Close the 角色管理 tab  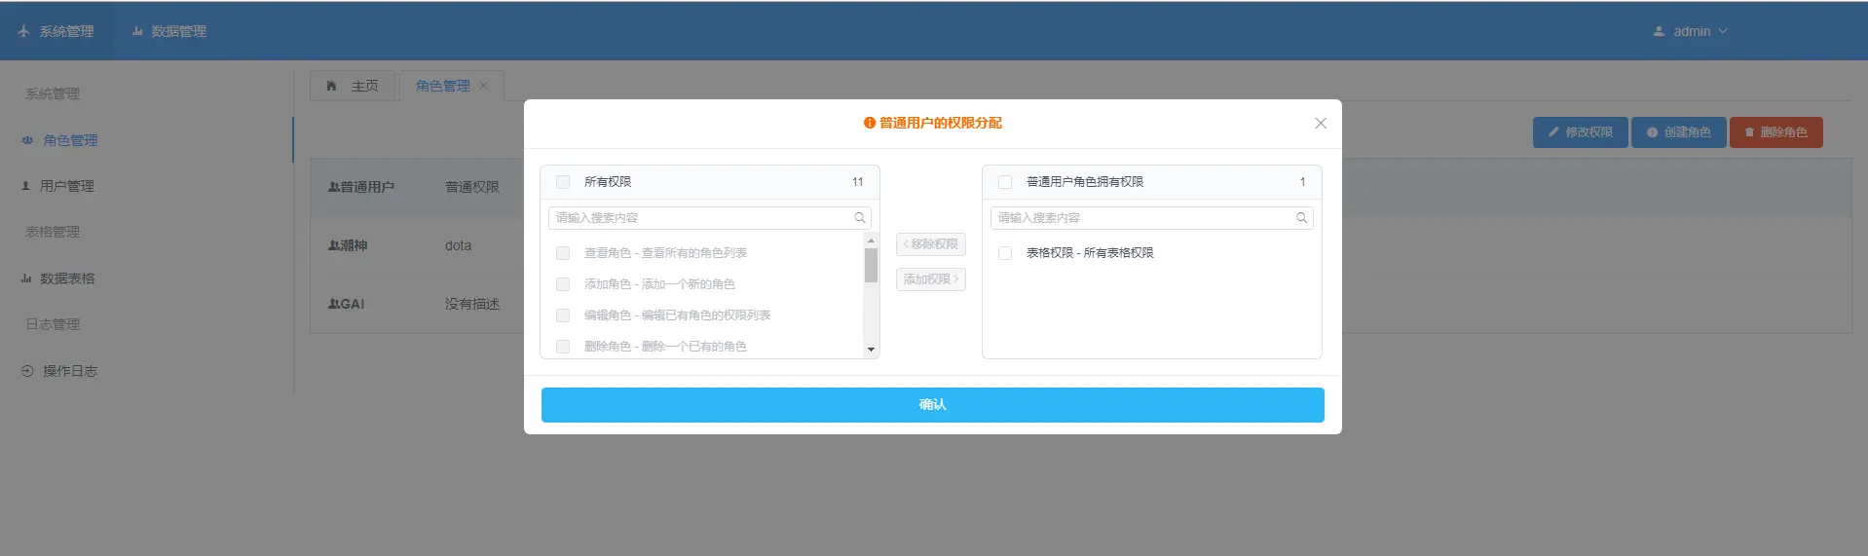pyautogui.click(x=483, y=86)
